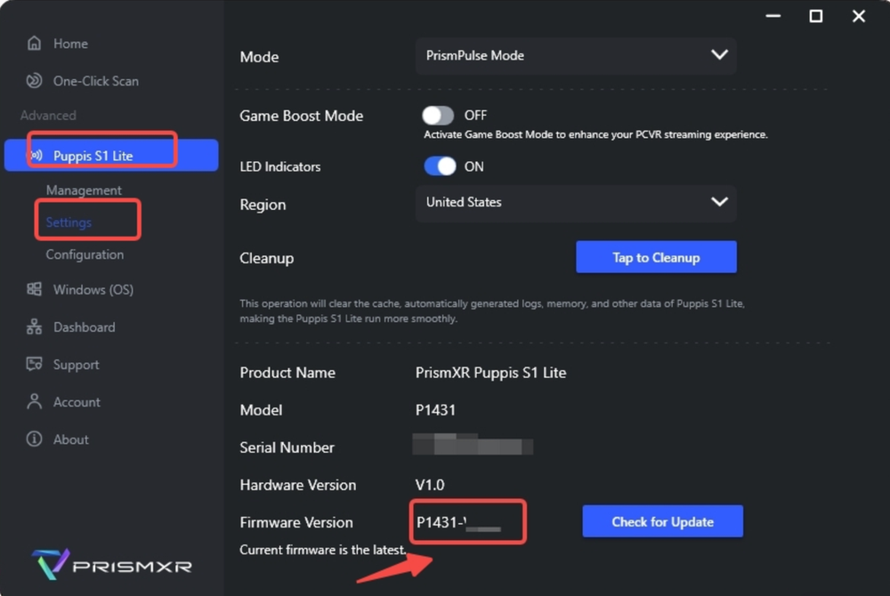Maximize the application window

[815, 16]
